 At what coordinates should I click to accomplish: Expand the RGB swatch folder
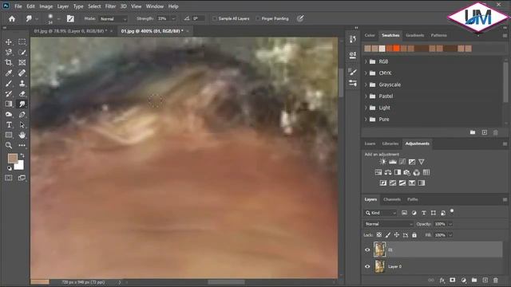pos(366,61)
